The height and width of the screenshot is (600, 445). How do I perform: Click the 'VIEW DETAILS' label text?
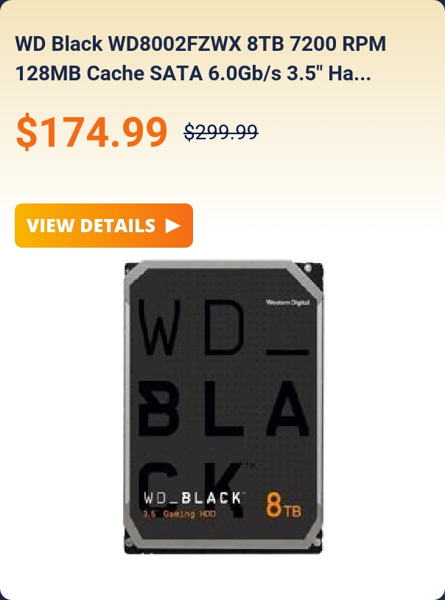pos(91,226)
